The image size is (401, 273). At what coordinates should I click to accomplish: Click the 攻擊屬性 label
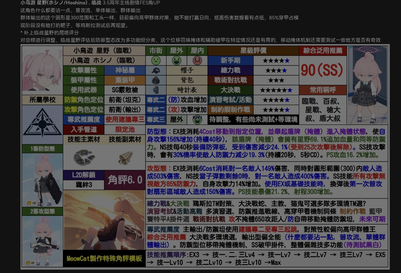click(84, 70)
